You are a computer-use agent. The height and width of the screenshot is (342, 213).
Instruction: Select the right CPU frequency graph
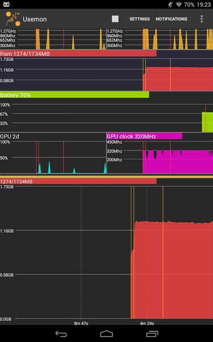(x=160, y=39)
